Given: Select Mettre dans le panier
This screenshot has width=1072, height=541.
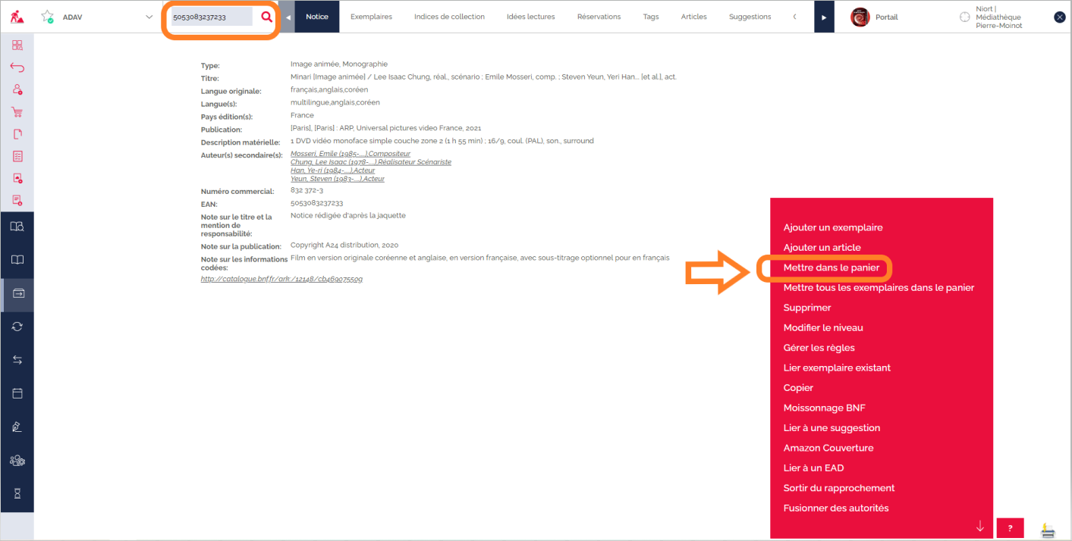Looking at the screenshot, I should pyautogui.click(x=831, y=267).
